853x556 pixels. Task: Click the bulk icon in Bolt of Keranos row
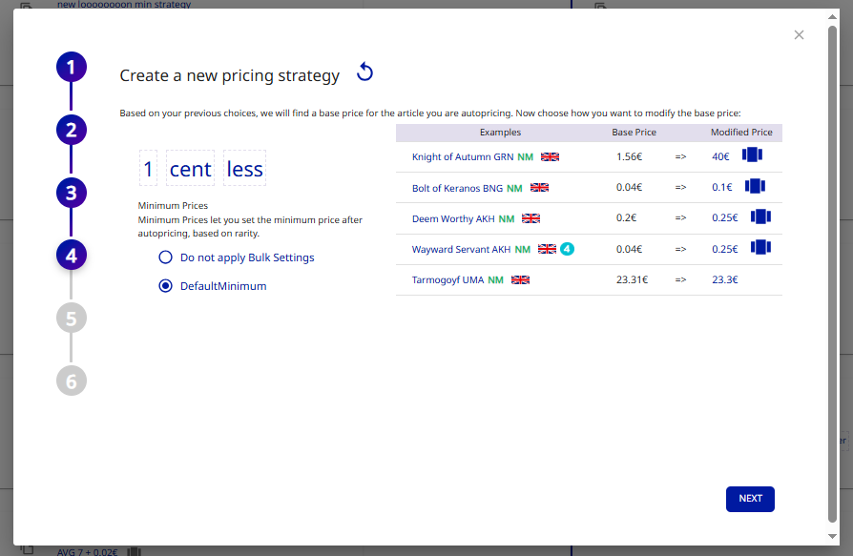click(755, 186)
